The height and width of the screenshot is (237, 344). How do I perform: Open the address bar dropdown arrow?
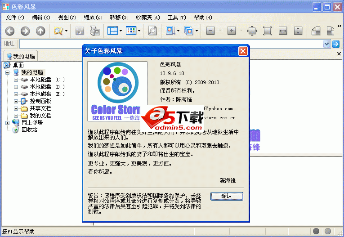pos(326,44)
